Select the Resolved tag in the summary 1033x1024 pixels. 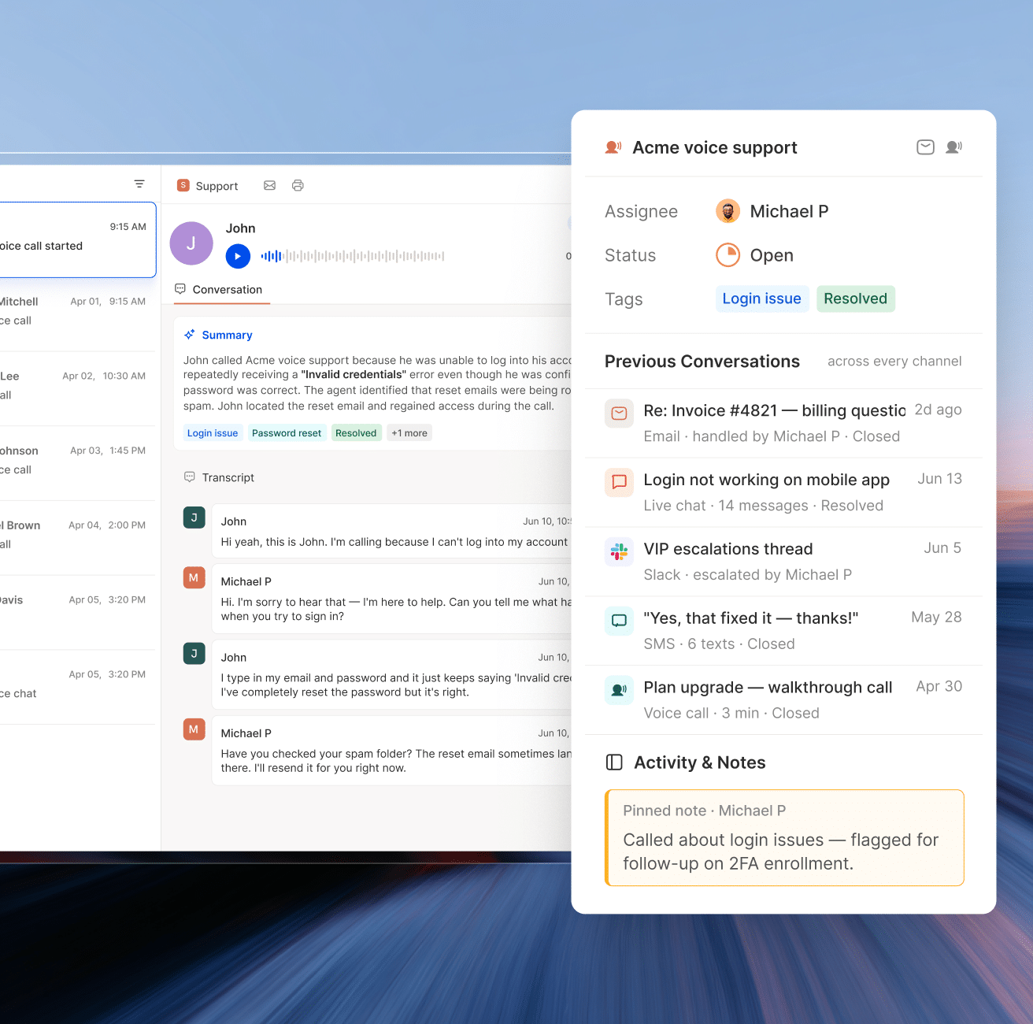(356, 433)
